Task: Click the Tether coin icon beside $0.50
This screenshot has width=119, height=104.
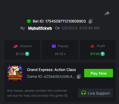Action: (x=27, y=54)
